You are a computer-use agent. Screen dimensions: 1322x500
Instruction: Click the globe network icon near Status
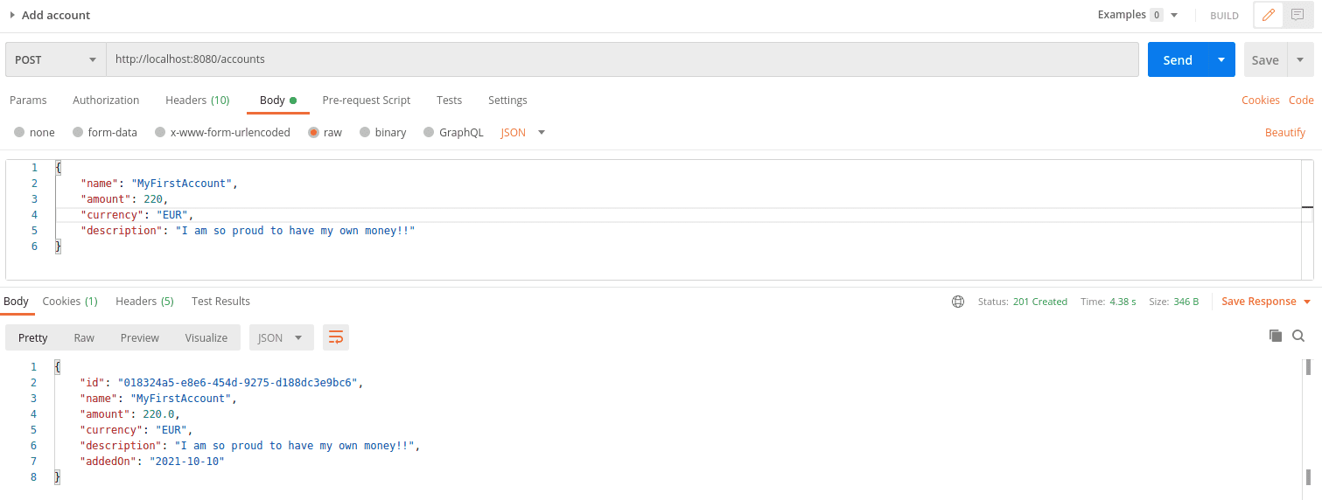tap(958, 302)
